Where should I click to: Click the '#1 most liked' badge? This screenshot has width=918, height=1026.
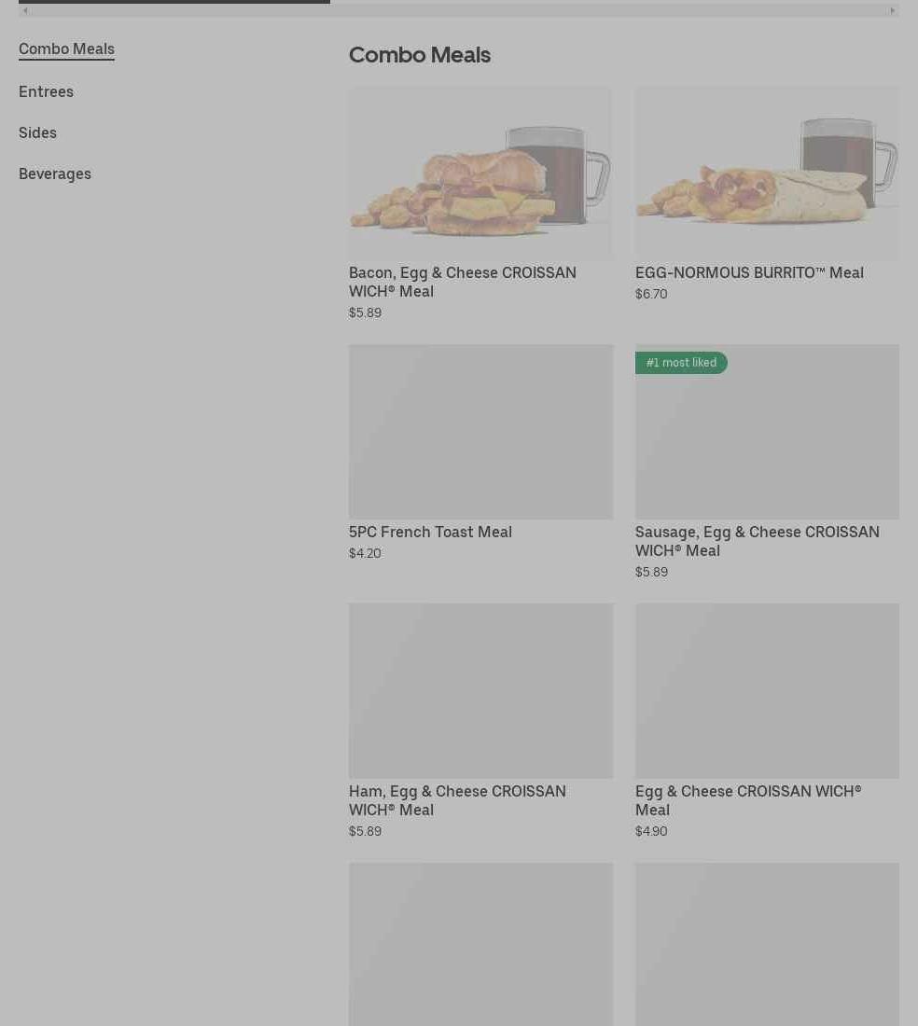tap(681, 363)
